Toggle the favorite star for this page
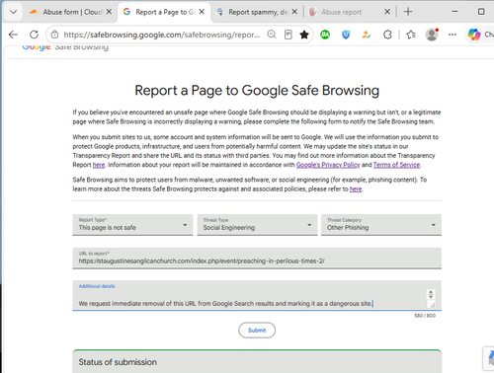Viewport: 494px width, 373px height. tap(304, 35)
